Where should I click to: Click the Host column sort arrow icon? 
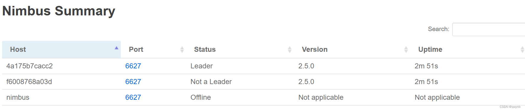tap(116, 48)
